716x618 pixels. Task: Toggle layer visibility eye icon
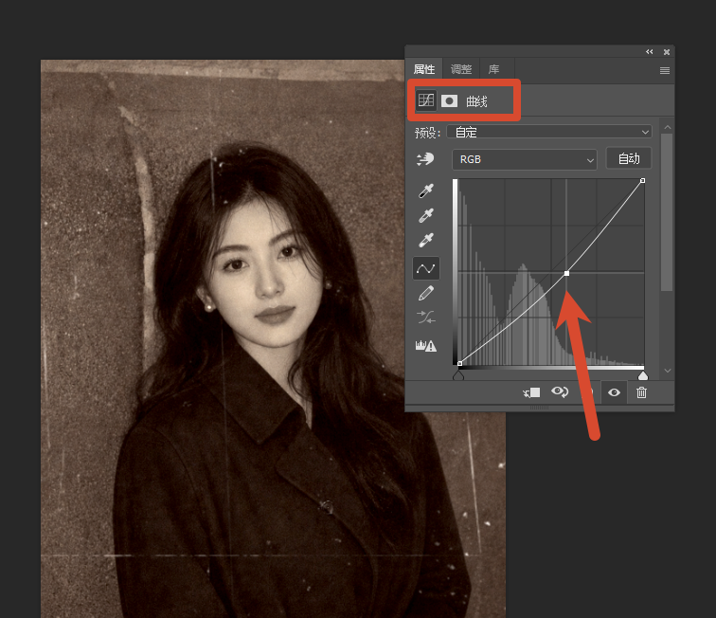pos(614,392)
